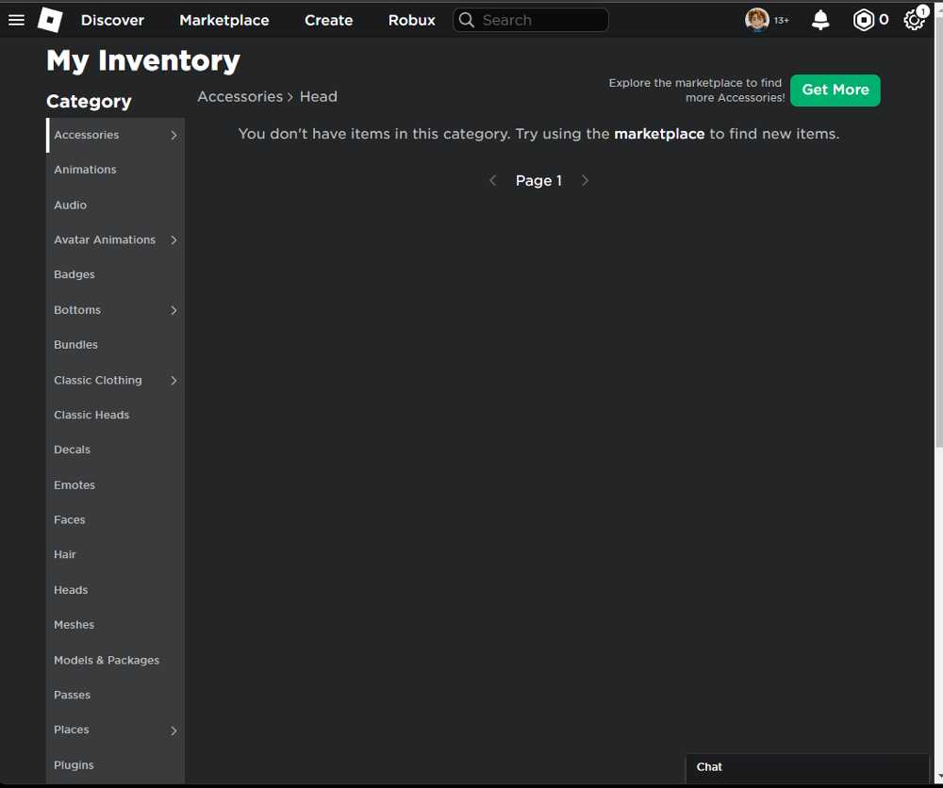Follow the bold marketplace link
The width and height of the screenshot is (943, 788).
click(659, 134)
